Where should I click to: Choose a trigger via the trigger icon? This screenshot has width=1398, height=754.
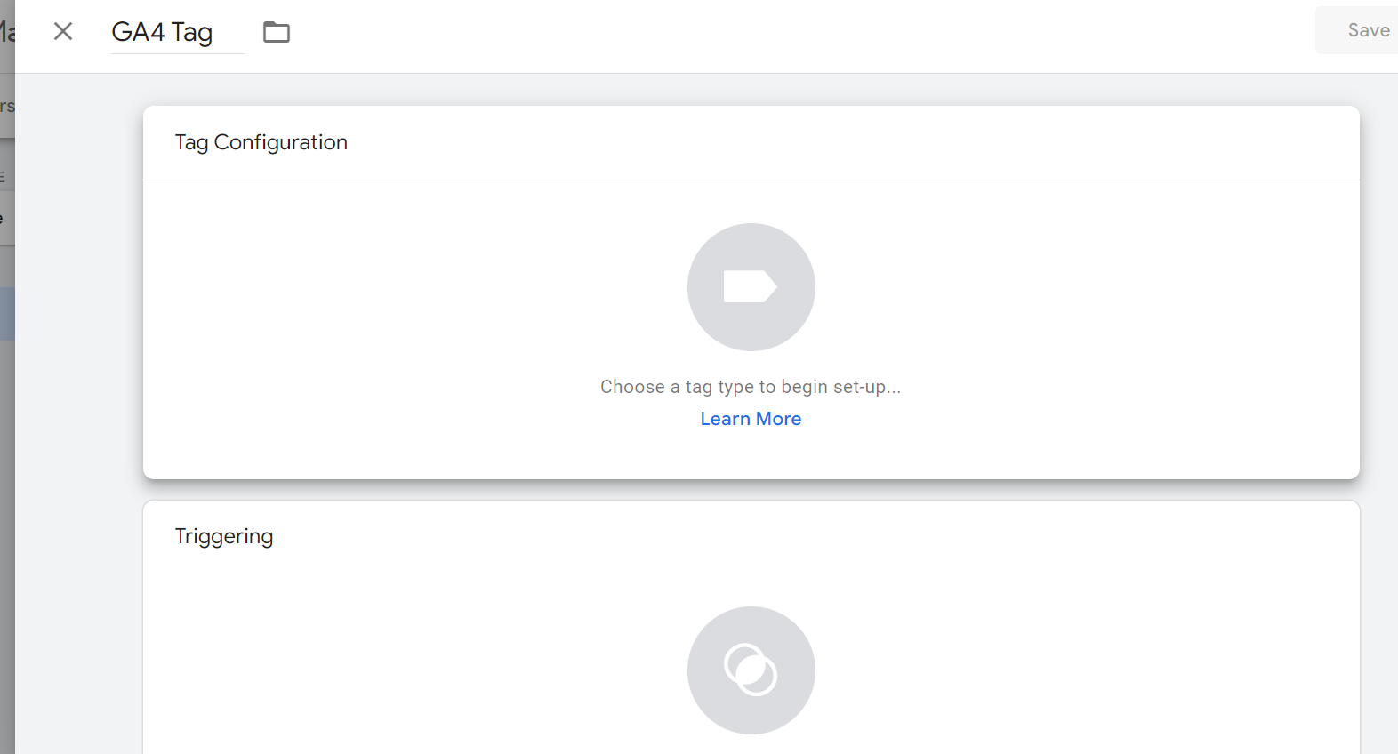[x=751, y=670]
